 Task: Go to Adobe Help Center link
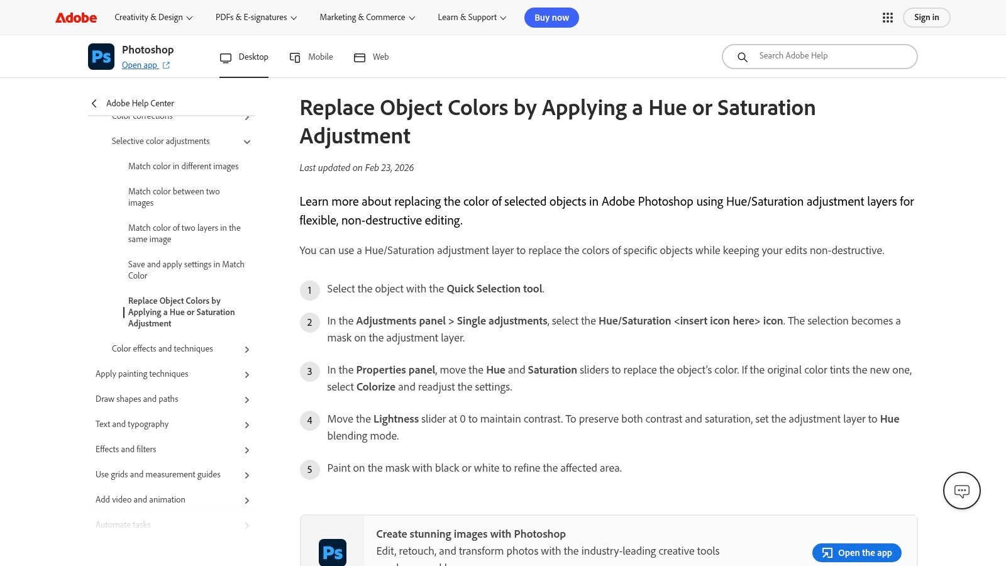point(140,103)
